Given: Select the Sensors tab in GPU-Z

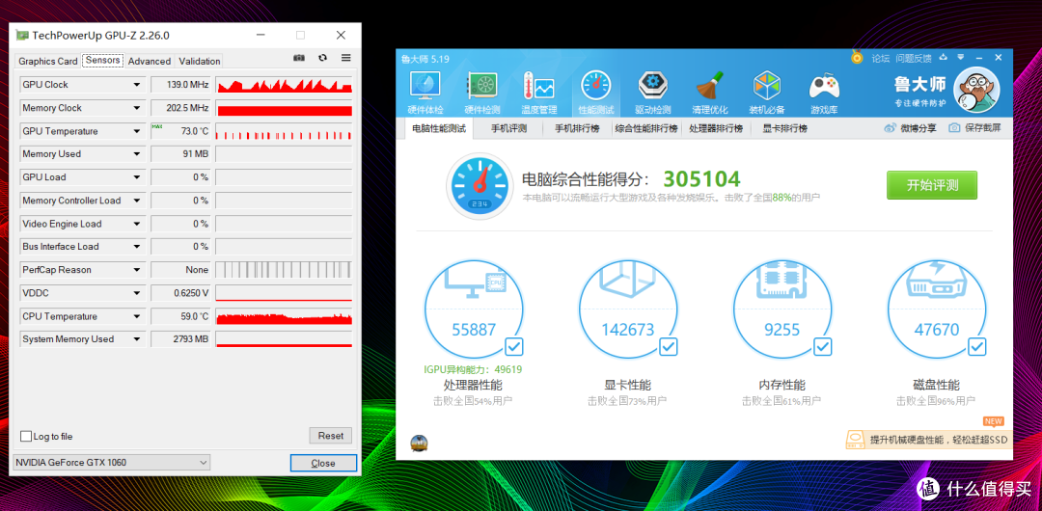Looking at the screenshot, I should click(103, 60).
